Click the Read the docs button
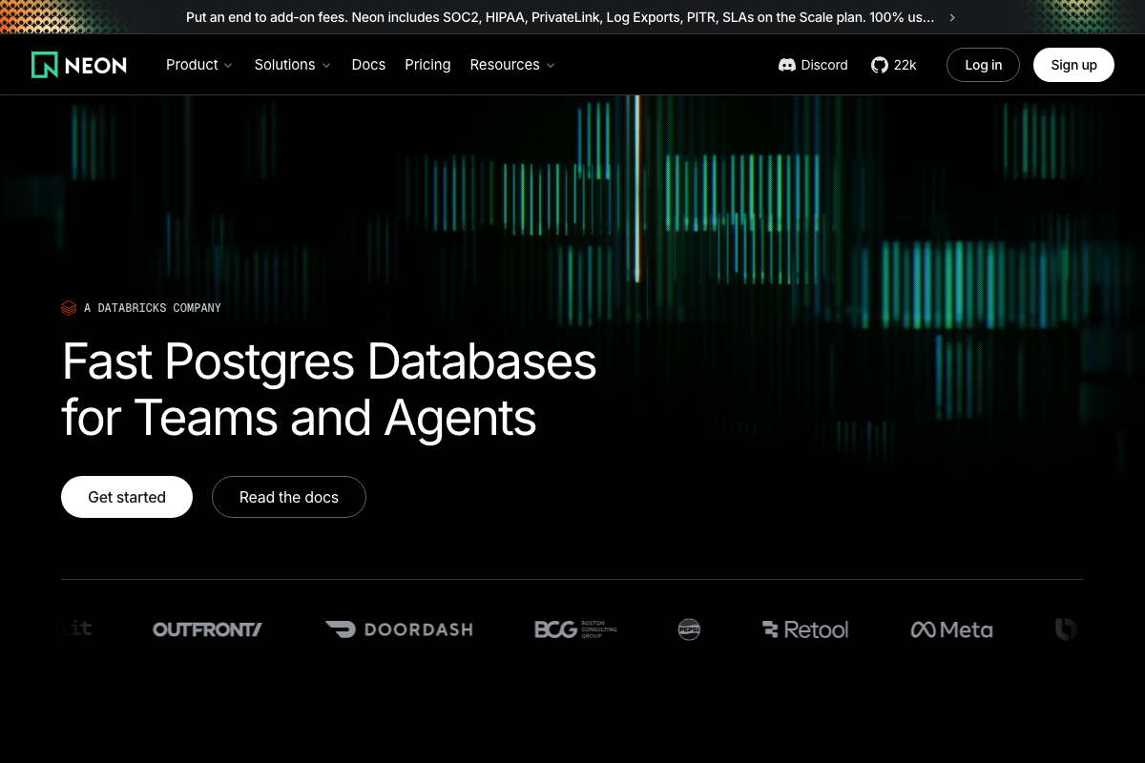This screenshot has width=1145, height=763. click(x=289, y=497)
